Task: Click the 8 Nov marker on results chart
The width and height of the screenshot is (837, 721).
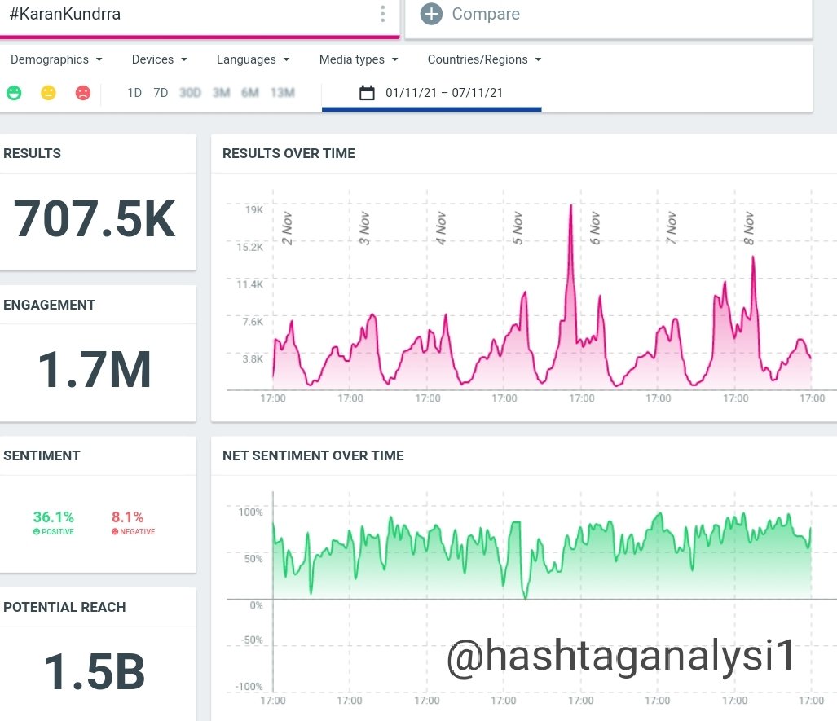Action: tap(749, 228)
